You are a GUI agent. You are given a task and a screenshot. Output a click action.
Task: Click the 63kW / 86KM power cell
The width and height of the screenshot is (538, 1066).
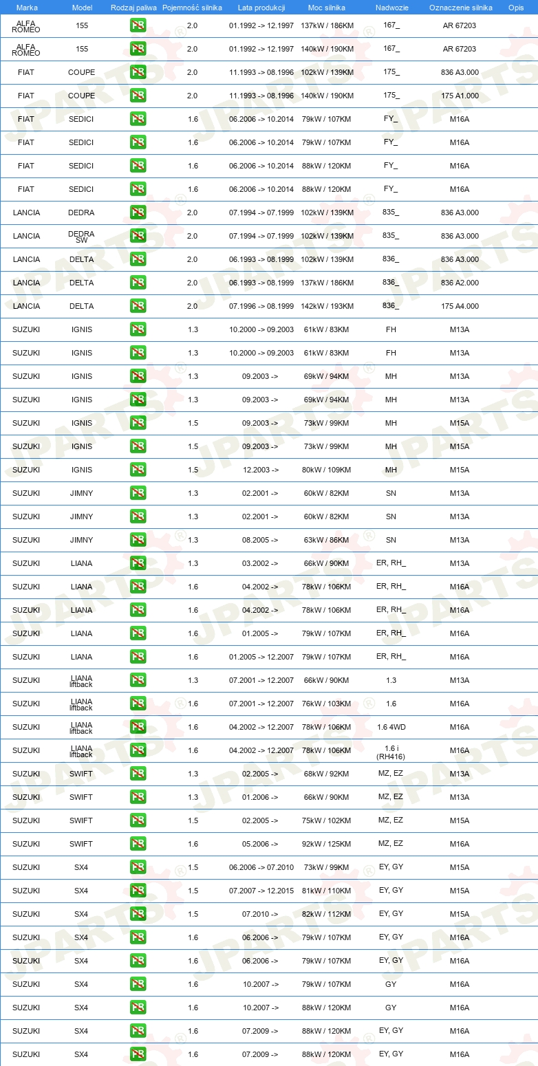[x=327, y=540]
